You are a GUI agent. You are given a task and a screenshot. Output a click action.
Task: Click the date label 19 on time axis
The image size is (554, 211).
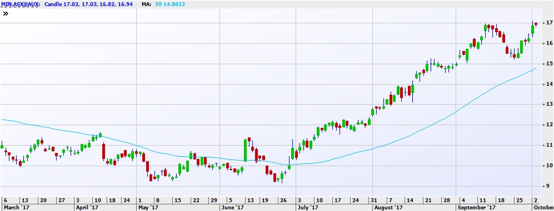tap(264, 200)
